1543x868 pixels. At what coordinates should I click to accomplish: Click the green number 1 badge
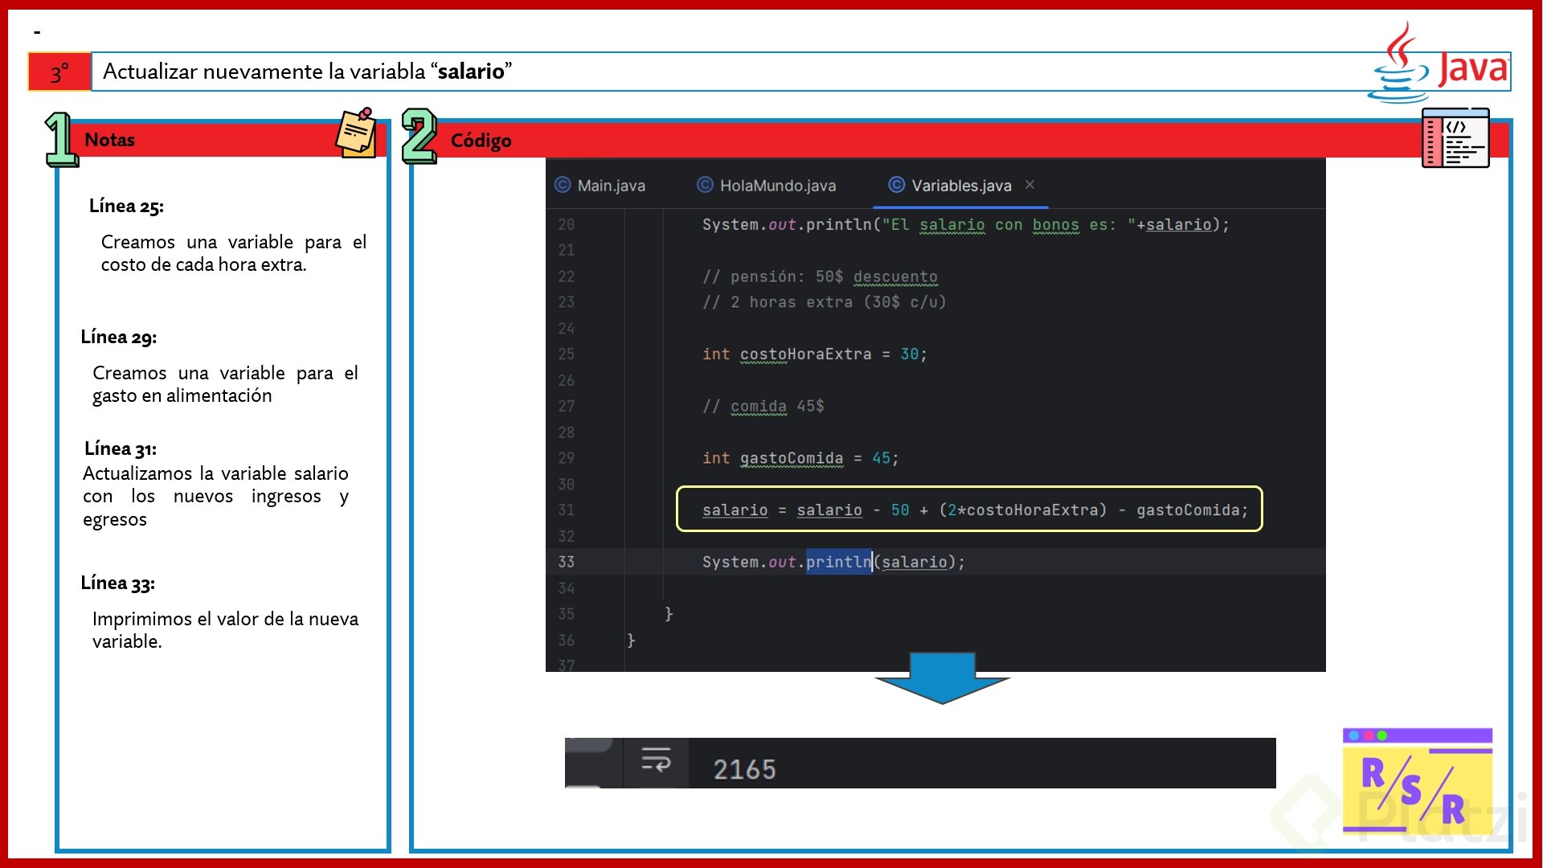60,140
